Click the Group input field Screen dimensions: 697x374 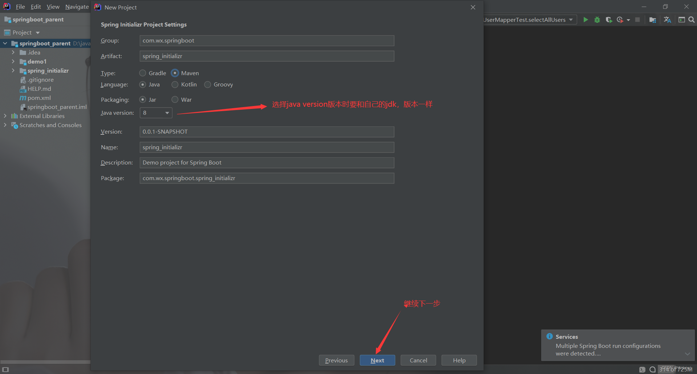click(x=267, y=41)
